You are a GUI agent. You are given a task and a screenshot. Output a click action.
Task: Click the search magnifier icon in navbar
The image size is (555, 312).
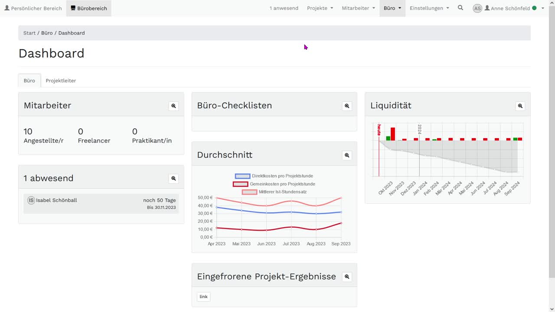(460, 8)
